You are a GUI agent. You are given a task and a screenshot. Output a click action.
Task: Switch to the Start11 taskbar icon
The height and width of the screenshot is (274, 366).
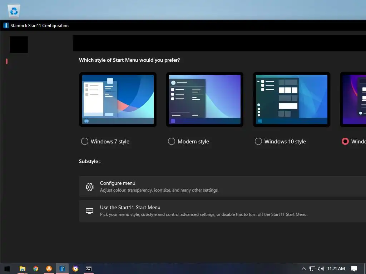62,269
